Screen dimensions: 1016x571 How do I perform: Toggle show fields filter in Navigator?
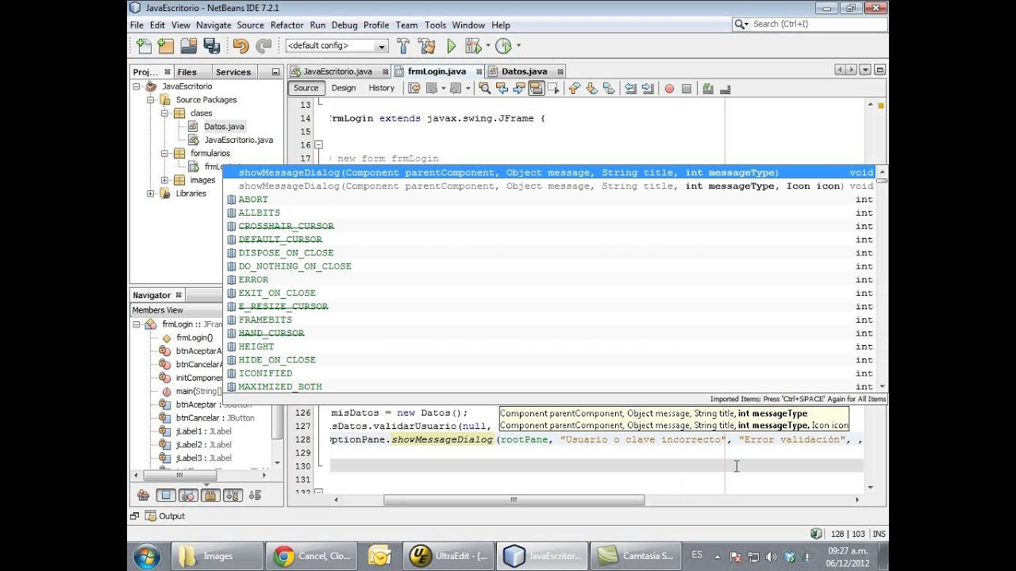coord(166,495)
